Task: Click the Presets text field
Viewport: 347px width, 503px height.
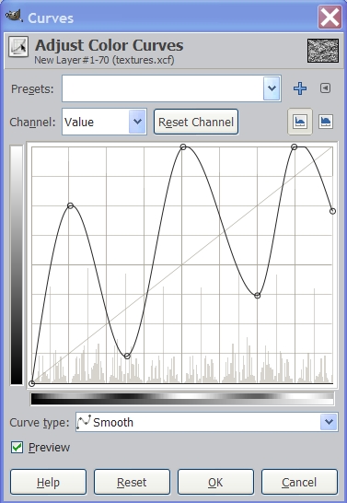Action: [x=163, y=88]
